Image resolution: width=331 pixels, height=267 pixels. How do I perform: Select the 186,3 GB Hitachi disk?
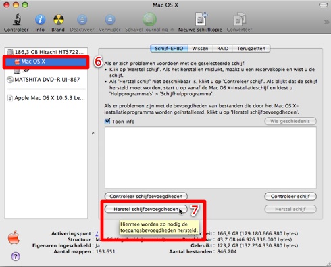point(46,52)
